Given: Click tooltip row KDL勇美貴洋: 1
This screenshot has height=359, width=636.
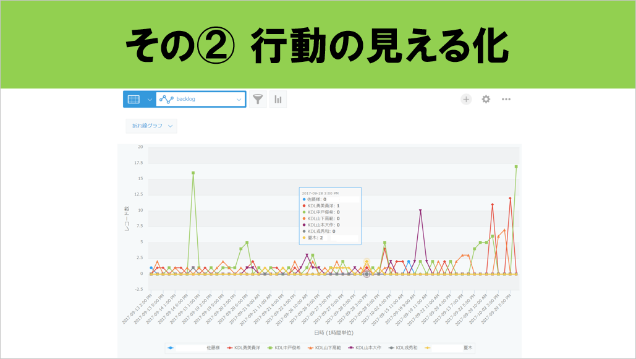Looking at the screenshot, I should (321, 206).
